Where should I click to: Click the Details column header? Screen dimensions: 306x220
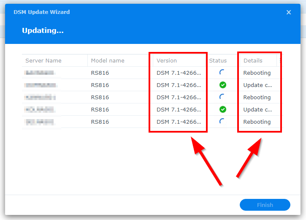[x=253, y=60]
